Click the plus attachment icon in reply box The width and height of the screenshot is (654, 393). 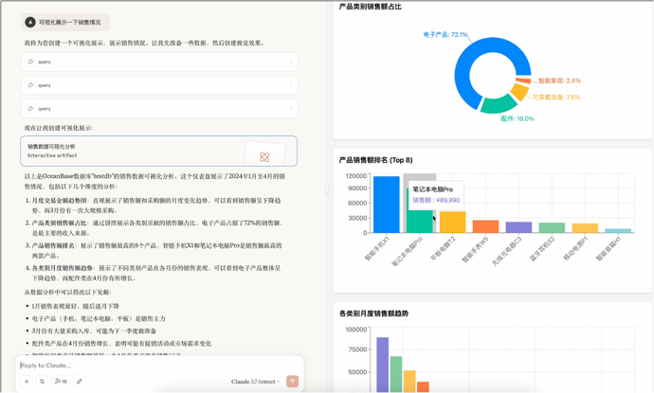[x=27, y=382]
